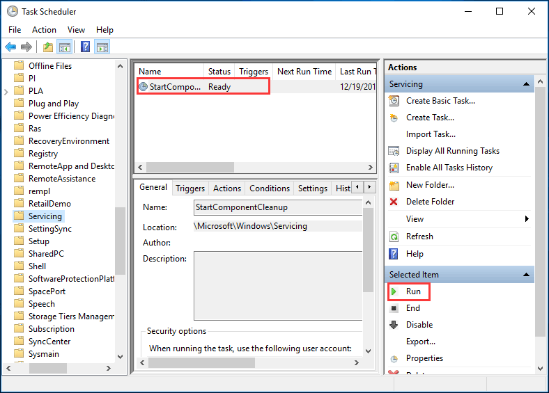Click the empty Description text box
This screenshot has width=549, height=393.
click(x=278, y=286)
